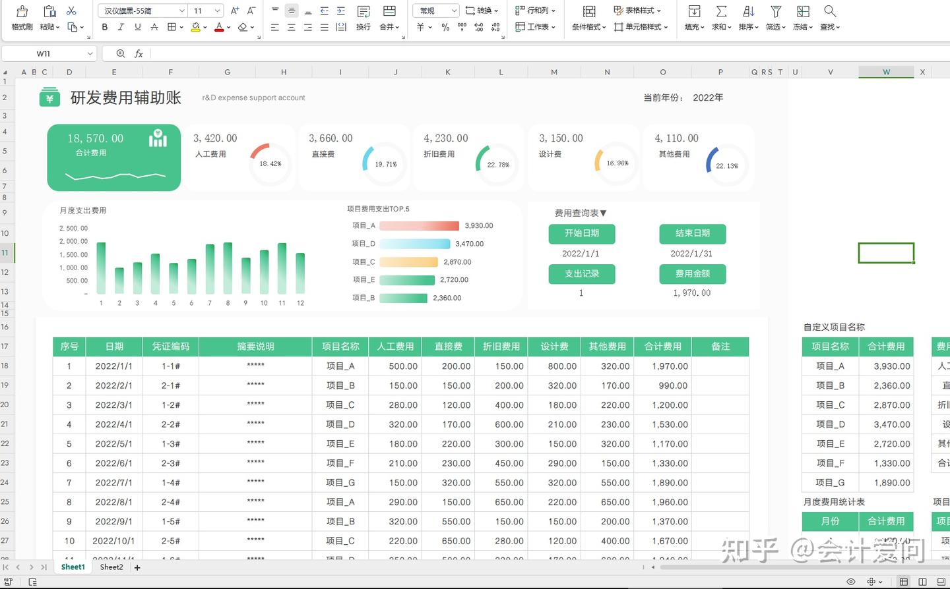Click the Paste (粘贴) clipboard icon

[x=49, y=11]
